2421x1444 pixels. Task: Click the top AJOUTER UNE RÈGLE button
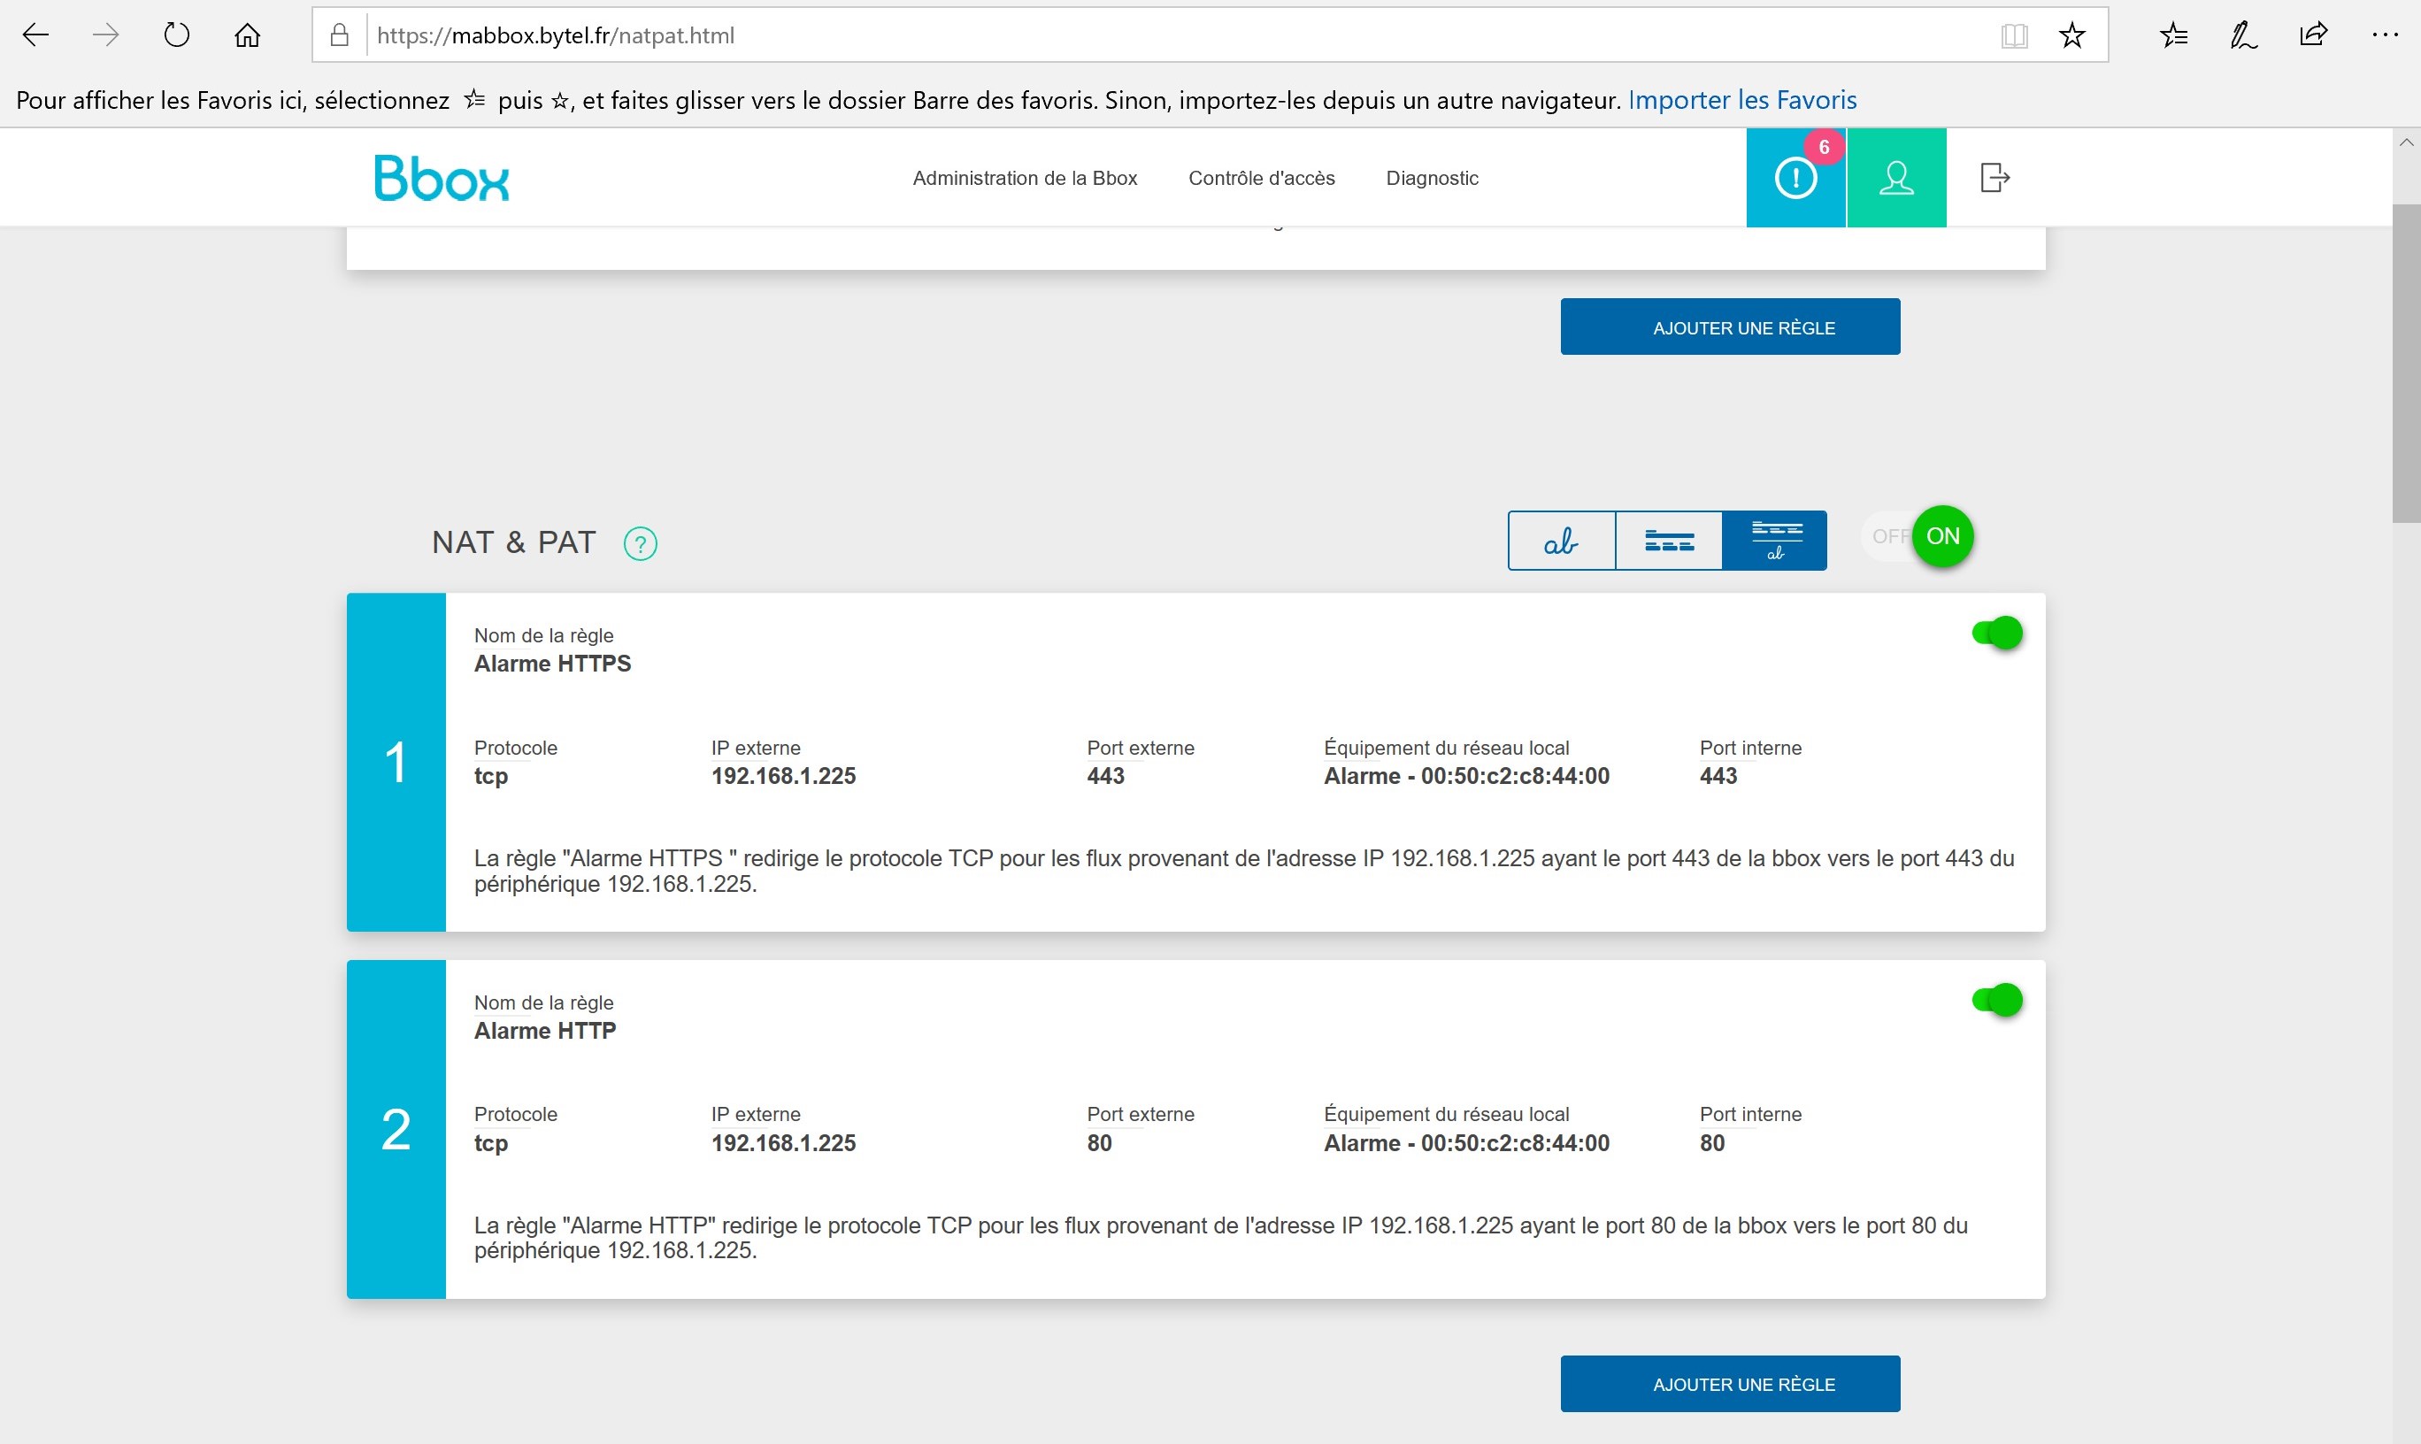tap(1730, 327)
